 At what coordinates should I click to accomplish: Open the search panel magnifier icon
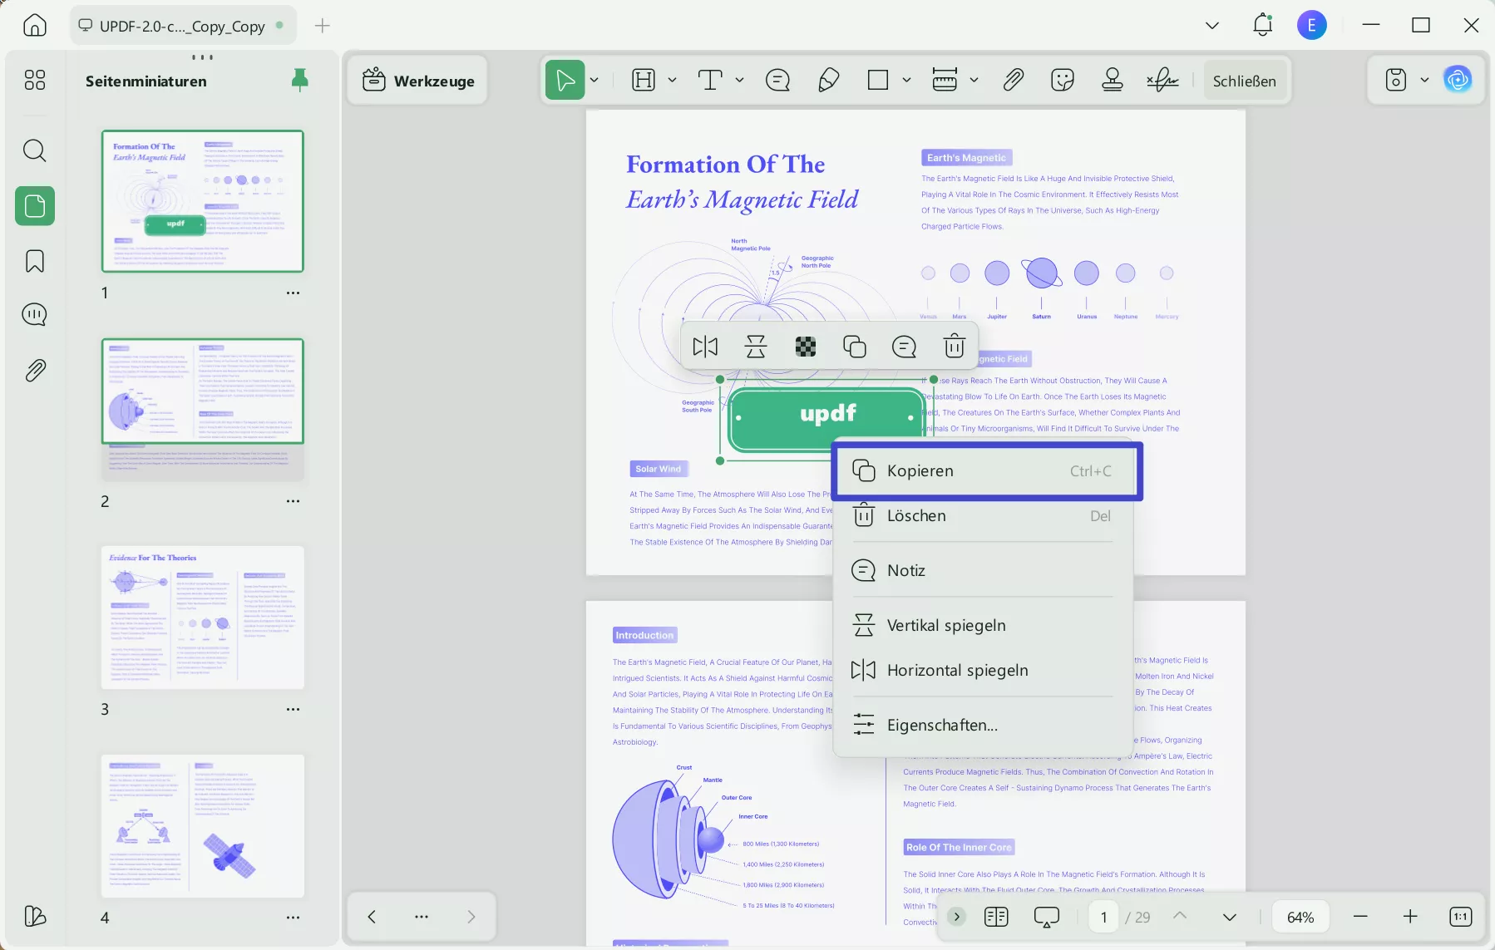click(x=35, y=150)
